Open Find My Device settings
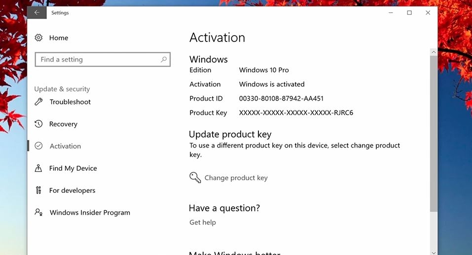 tap(73, 168)
